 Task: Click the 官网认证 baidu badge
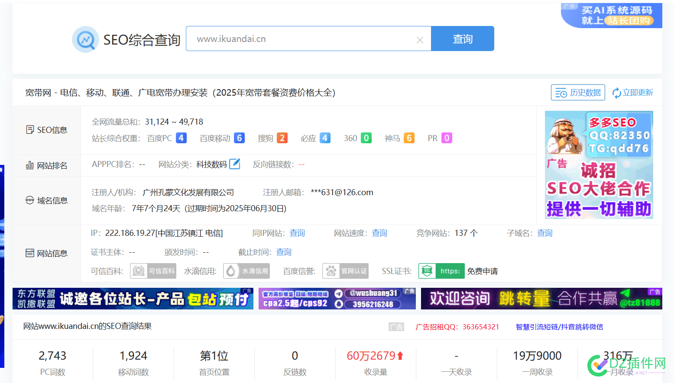click(345, 271)
